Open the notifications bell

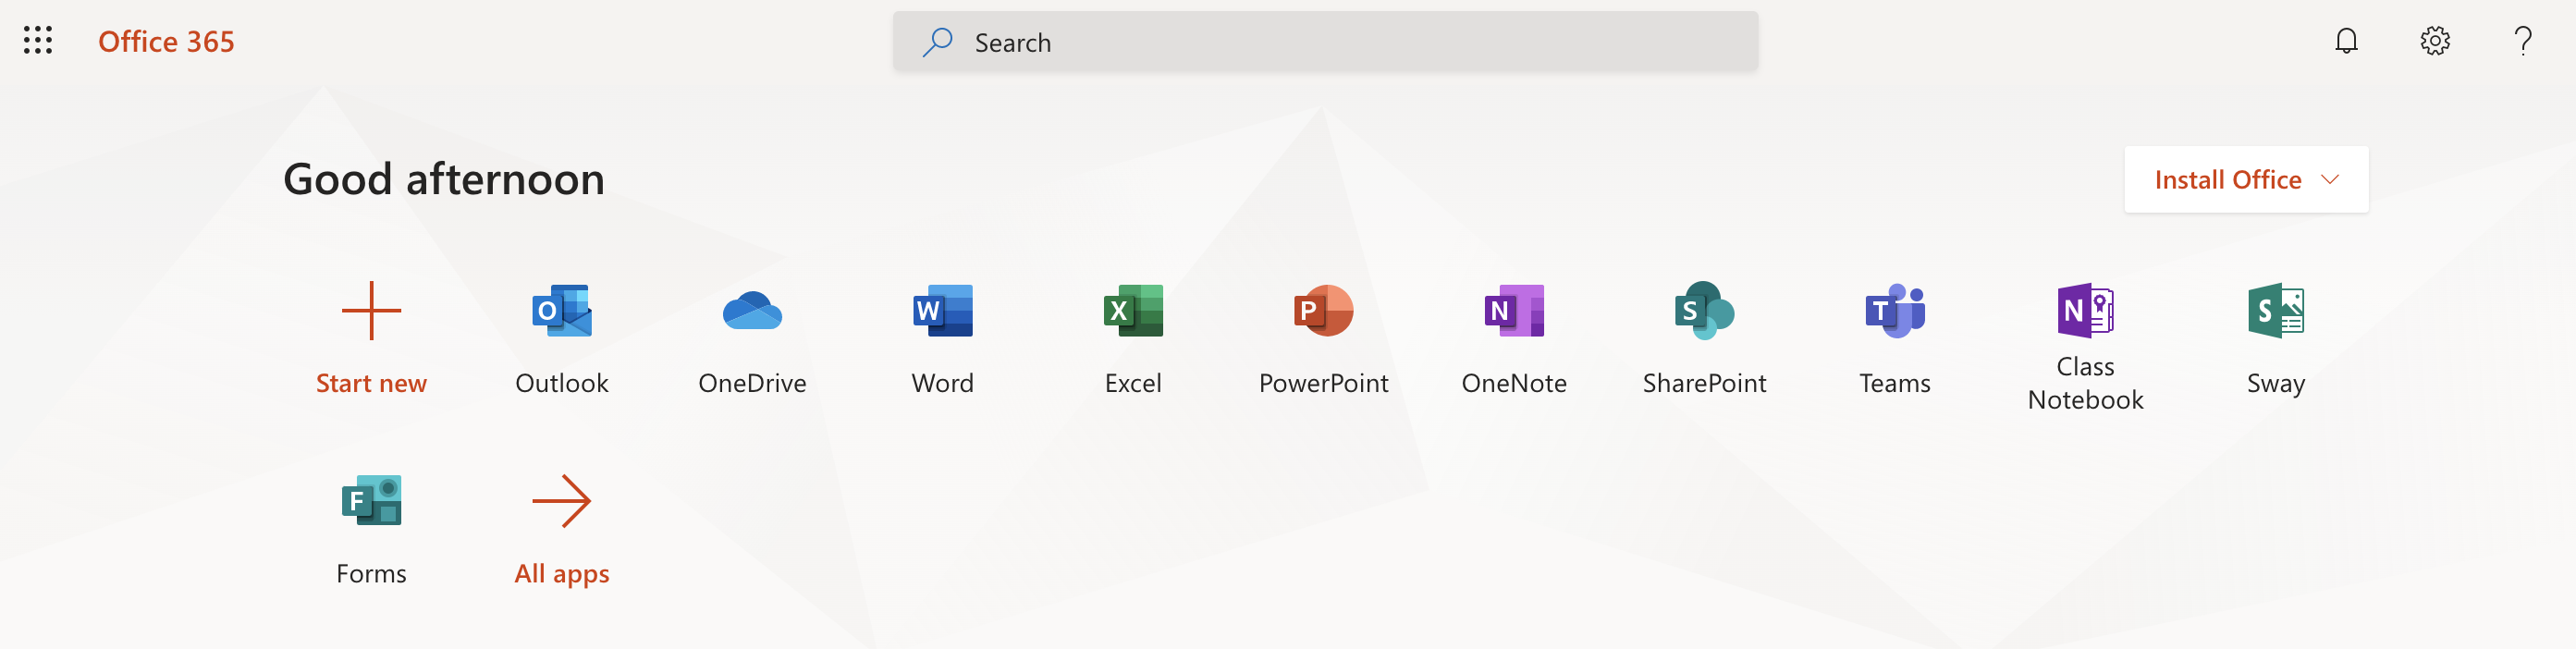click(2346, 41)
